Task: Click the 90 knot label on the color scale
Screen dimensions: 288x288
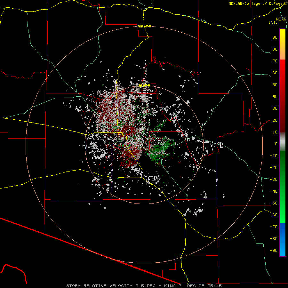Action: point(275,37)
